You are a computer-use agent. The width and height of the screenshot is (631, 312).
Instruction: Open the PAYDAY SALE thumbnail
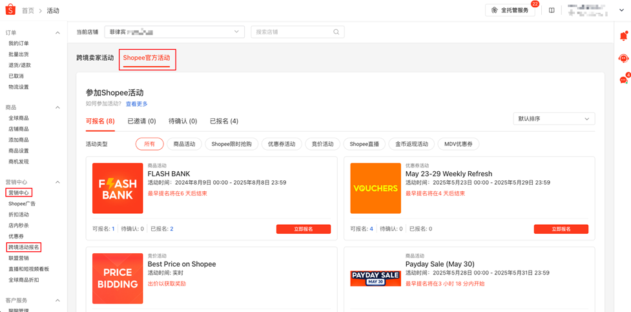pos(375,278)
